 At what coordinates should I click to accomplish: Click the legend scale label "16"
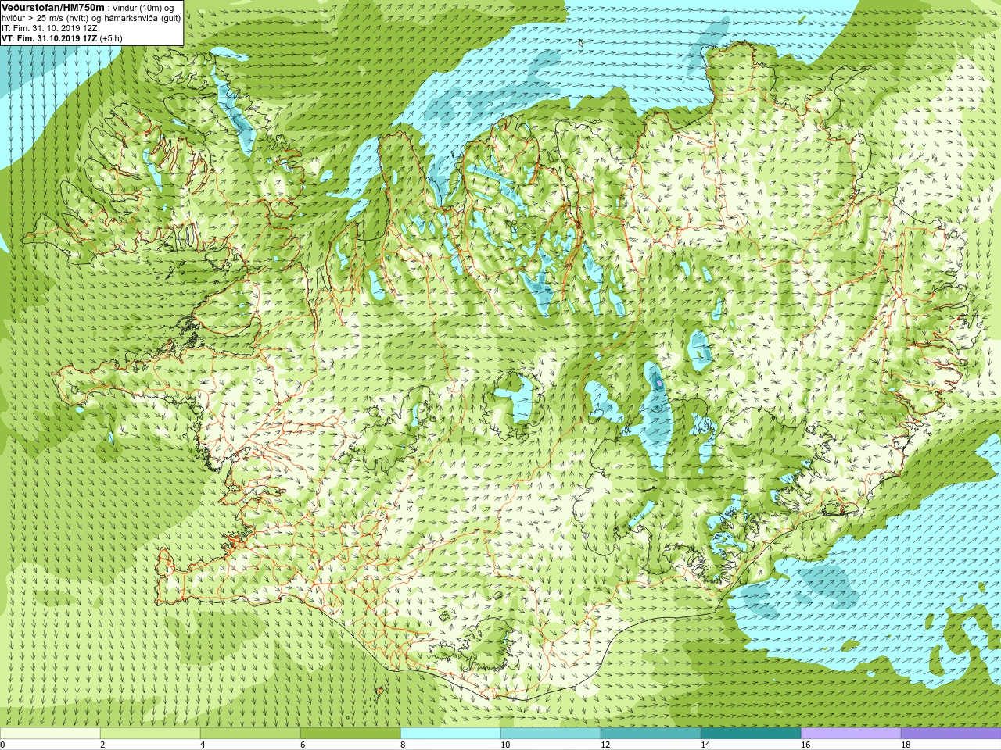[805, 745]
